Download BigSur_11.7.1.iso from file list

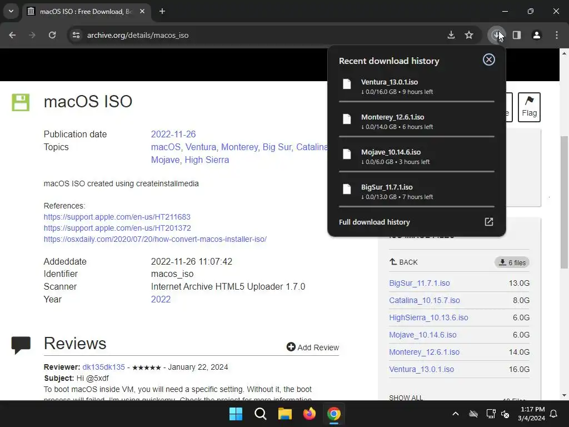(x=420, y=283)
